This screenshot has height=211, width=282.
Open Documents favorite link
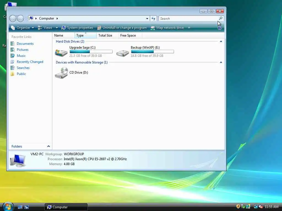[x=25, y=44]
